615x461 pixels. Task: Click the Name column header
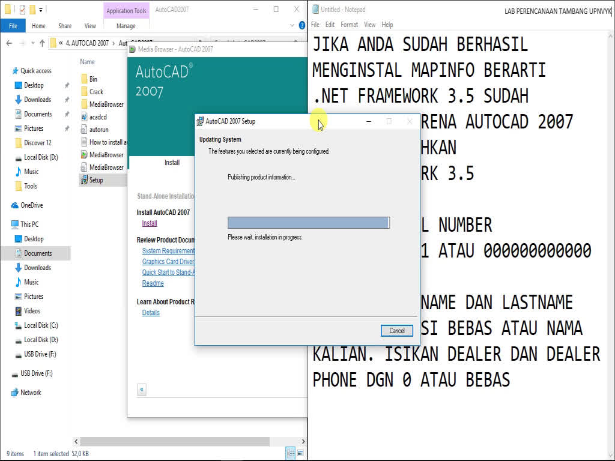coord(88,62)
